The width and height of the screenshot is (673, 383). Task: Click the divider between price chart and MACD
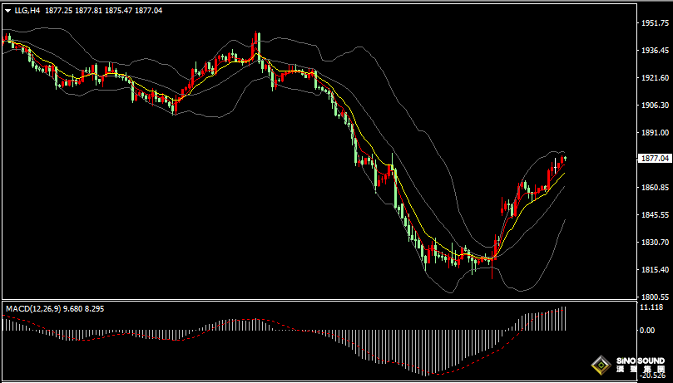click(x=316, y=300)
